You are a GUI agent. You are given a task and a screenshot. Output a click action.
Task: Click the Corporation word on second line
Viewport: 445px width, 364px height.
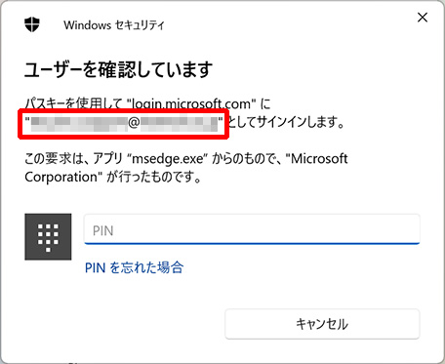[x=61, y=178]
